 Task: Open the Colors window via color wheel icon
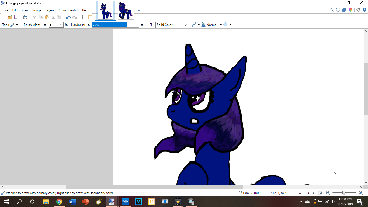click(350, 10)
